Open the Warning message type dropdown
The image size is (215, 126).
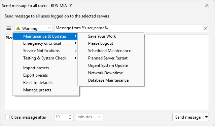[x=33, y=28]
